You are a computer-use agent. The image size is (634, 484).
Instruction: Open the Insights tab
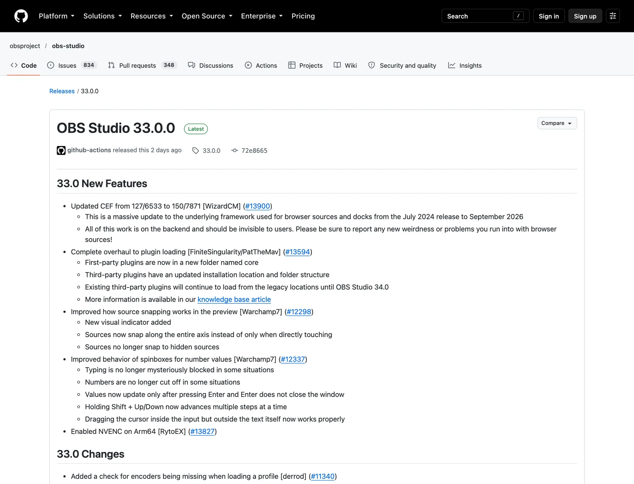pos(465,65)
